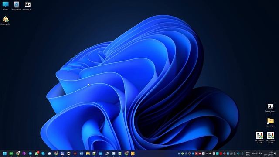Open the white chat bubble app in taskbar
The height and width of the screenshot is (157, 279).
(x=49, y=154)
